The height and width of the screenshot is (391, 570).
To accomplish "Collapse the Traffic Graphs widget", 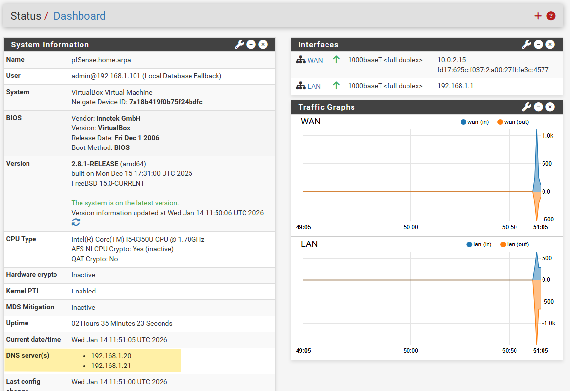I will (539, 107).
